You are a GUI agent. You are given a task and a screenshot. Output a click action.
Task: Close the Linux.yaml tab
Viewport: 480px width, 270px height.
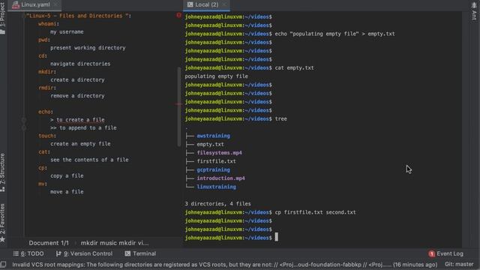coord(55,4)
